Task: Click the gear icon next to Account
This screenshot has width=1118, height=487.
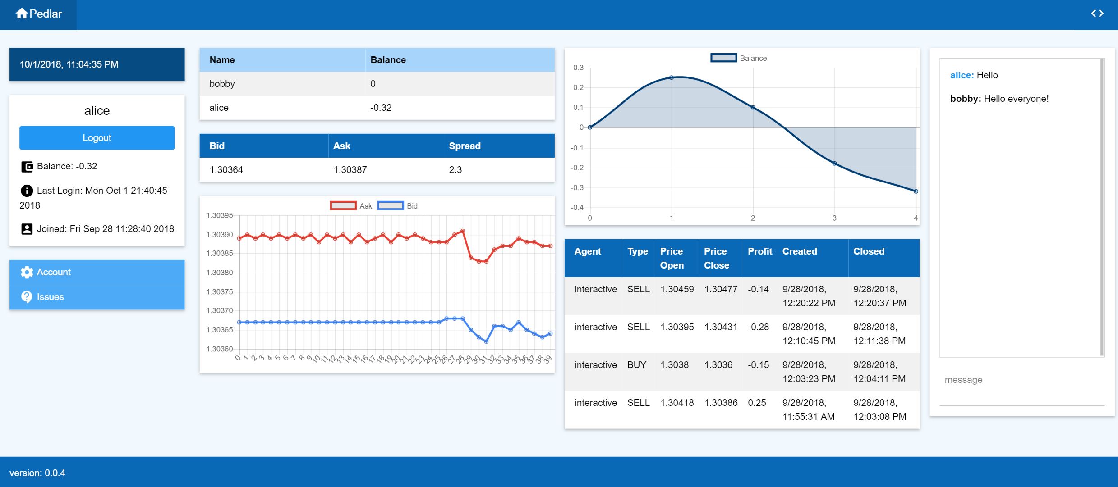Action: click(27, 272)
